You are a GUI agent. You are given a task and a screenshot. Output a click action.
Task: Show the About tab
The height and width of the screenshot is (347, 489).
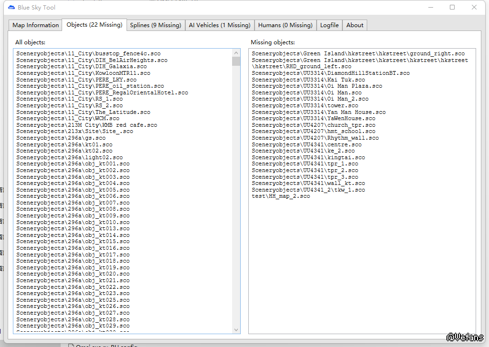pyautogui.click(x=355, y=25)
